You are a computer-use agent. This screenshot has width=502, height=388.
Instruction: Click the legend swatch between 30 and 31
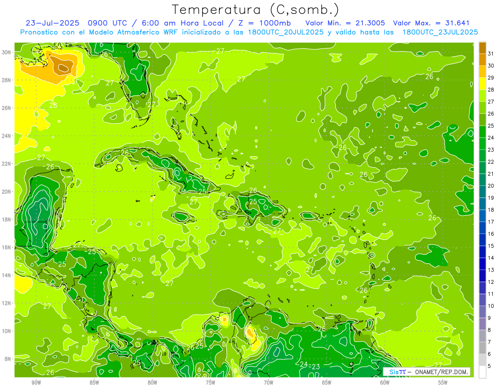482,59
